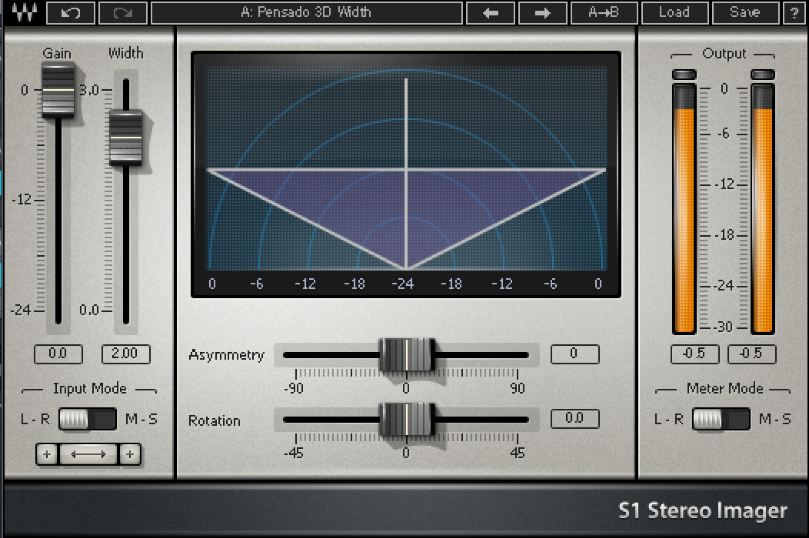The image size is (809, 538).
Task: Undo the last change
Action: coord(71,12)
